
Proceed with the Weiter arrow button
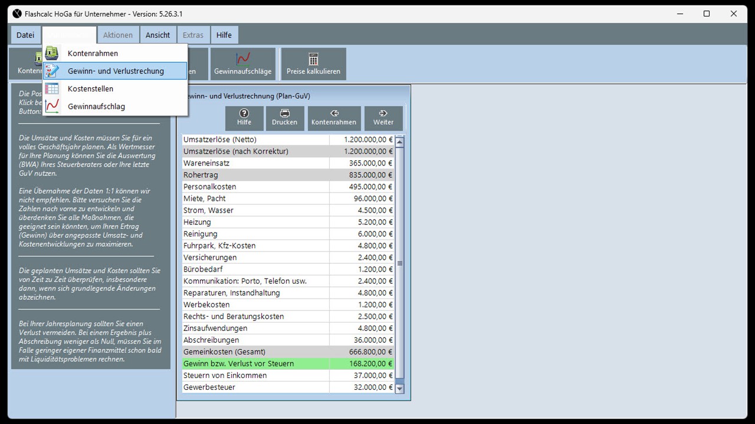(x=383, y=118)
